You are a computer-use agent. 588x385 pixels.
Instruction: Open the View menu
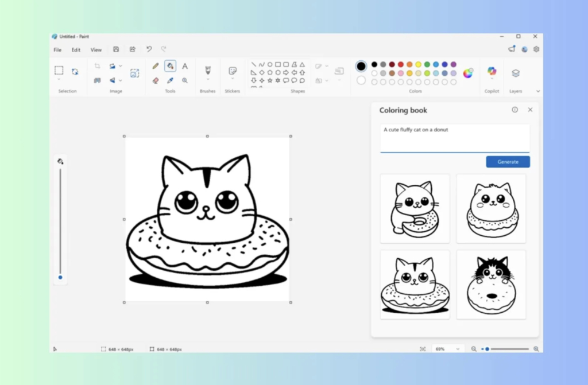[x=96, y=49]
